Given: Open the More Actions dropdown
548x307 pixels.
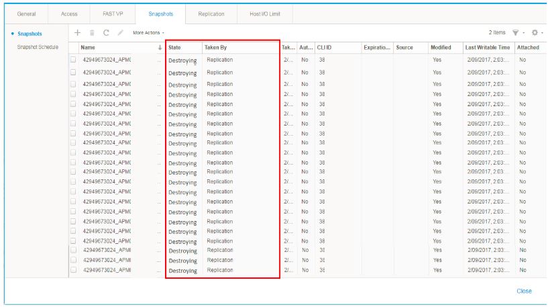Looking at the screenshot, I should 148,32.
